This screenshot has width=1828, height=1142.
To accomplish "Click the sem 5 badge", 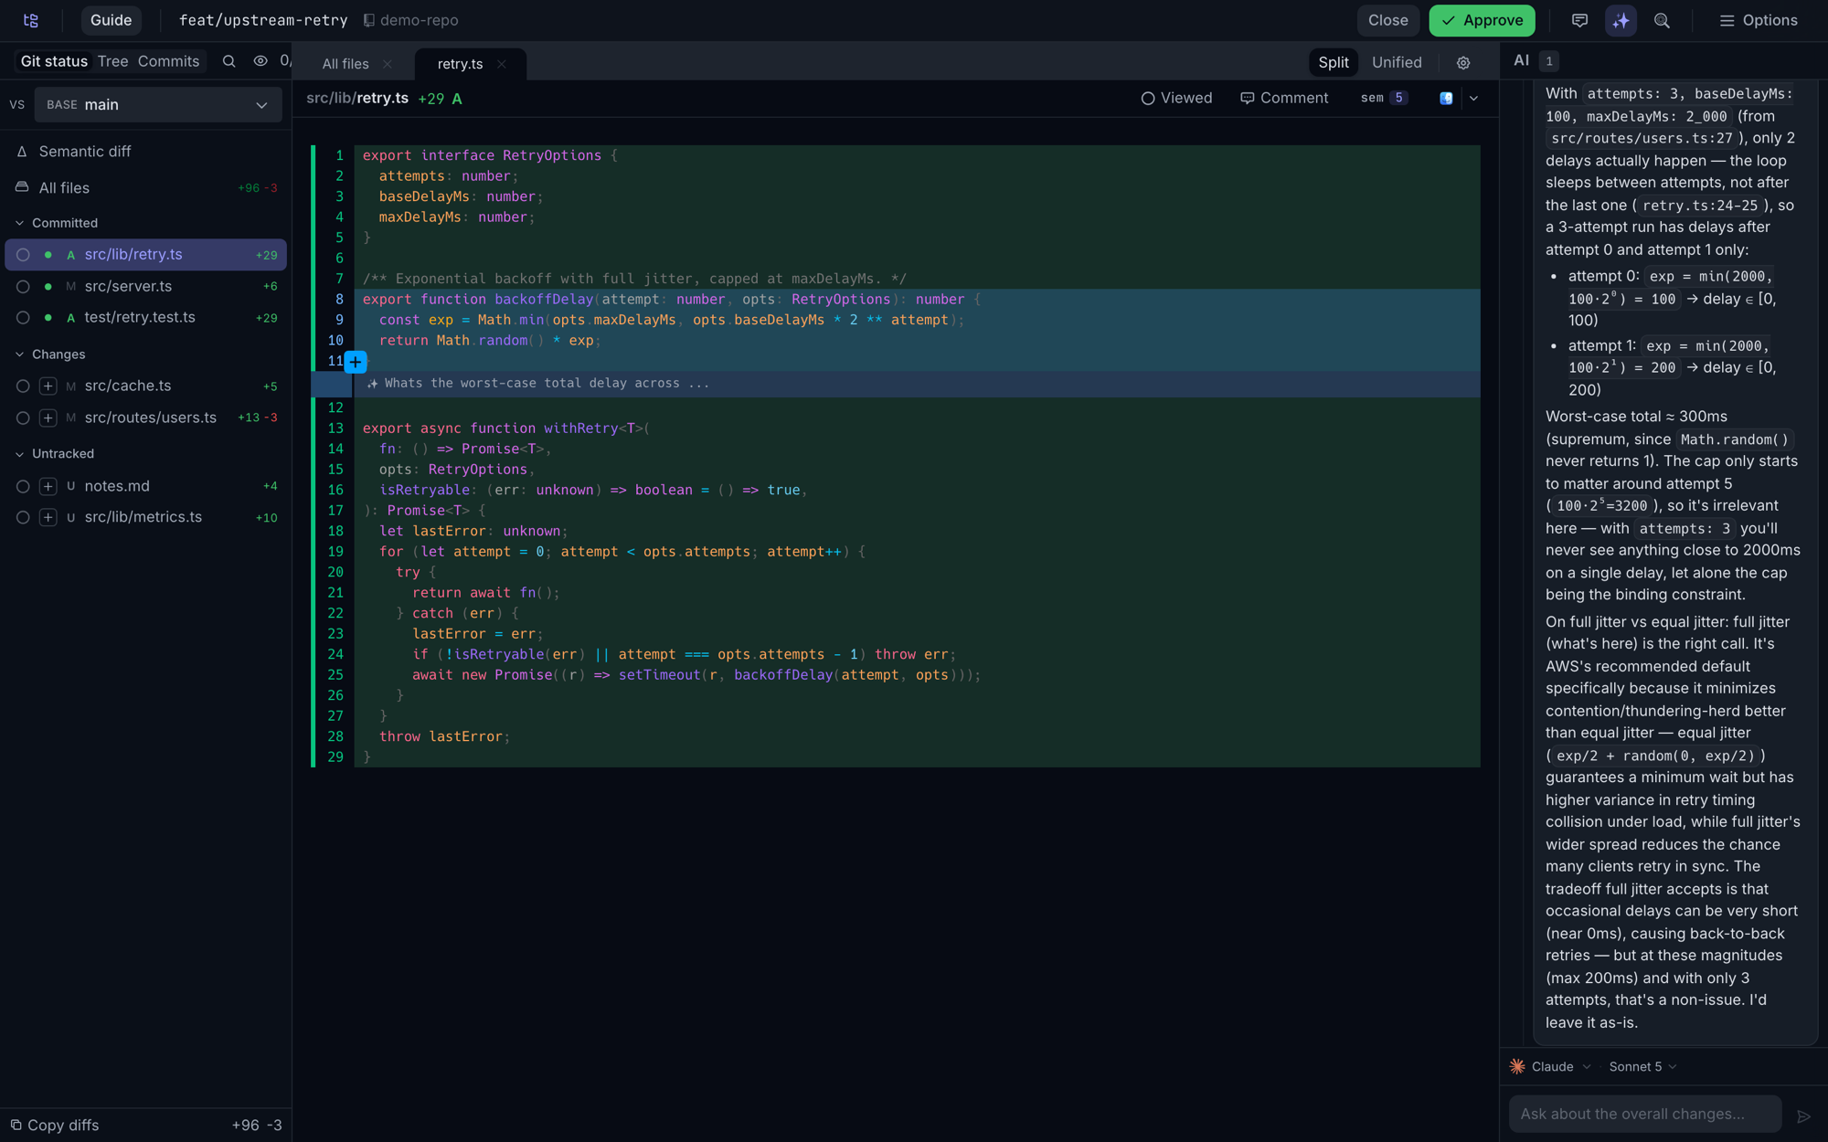I will [1384, 98].
